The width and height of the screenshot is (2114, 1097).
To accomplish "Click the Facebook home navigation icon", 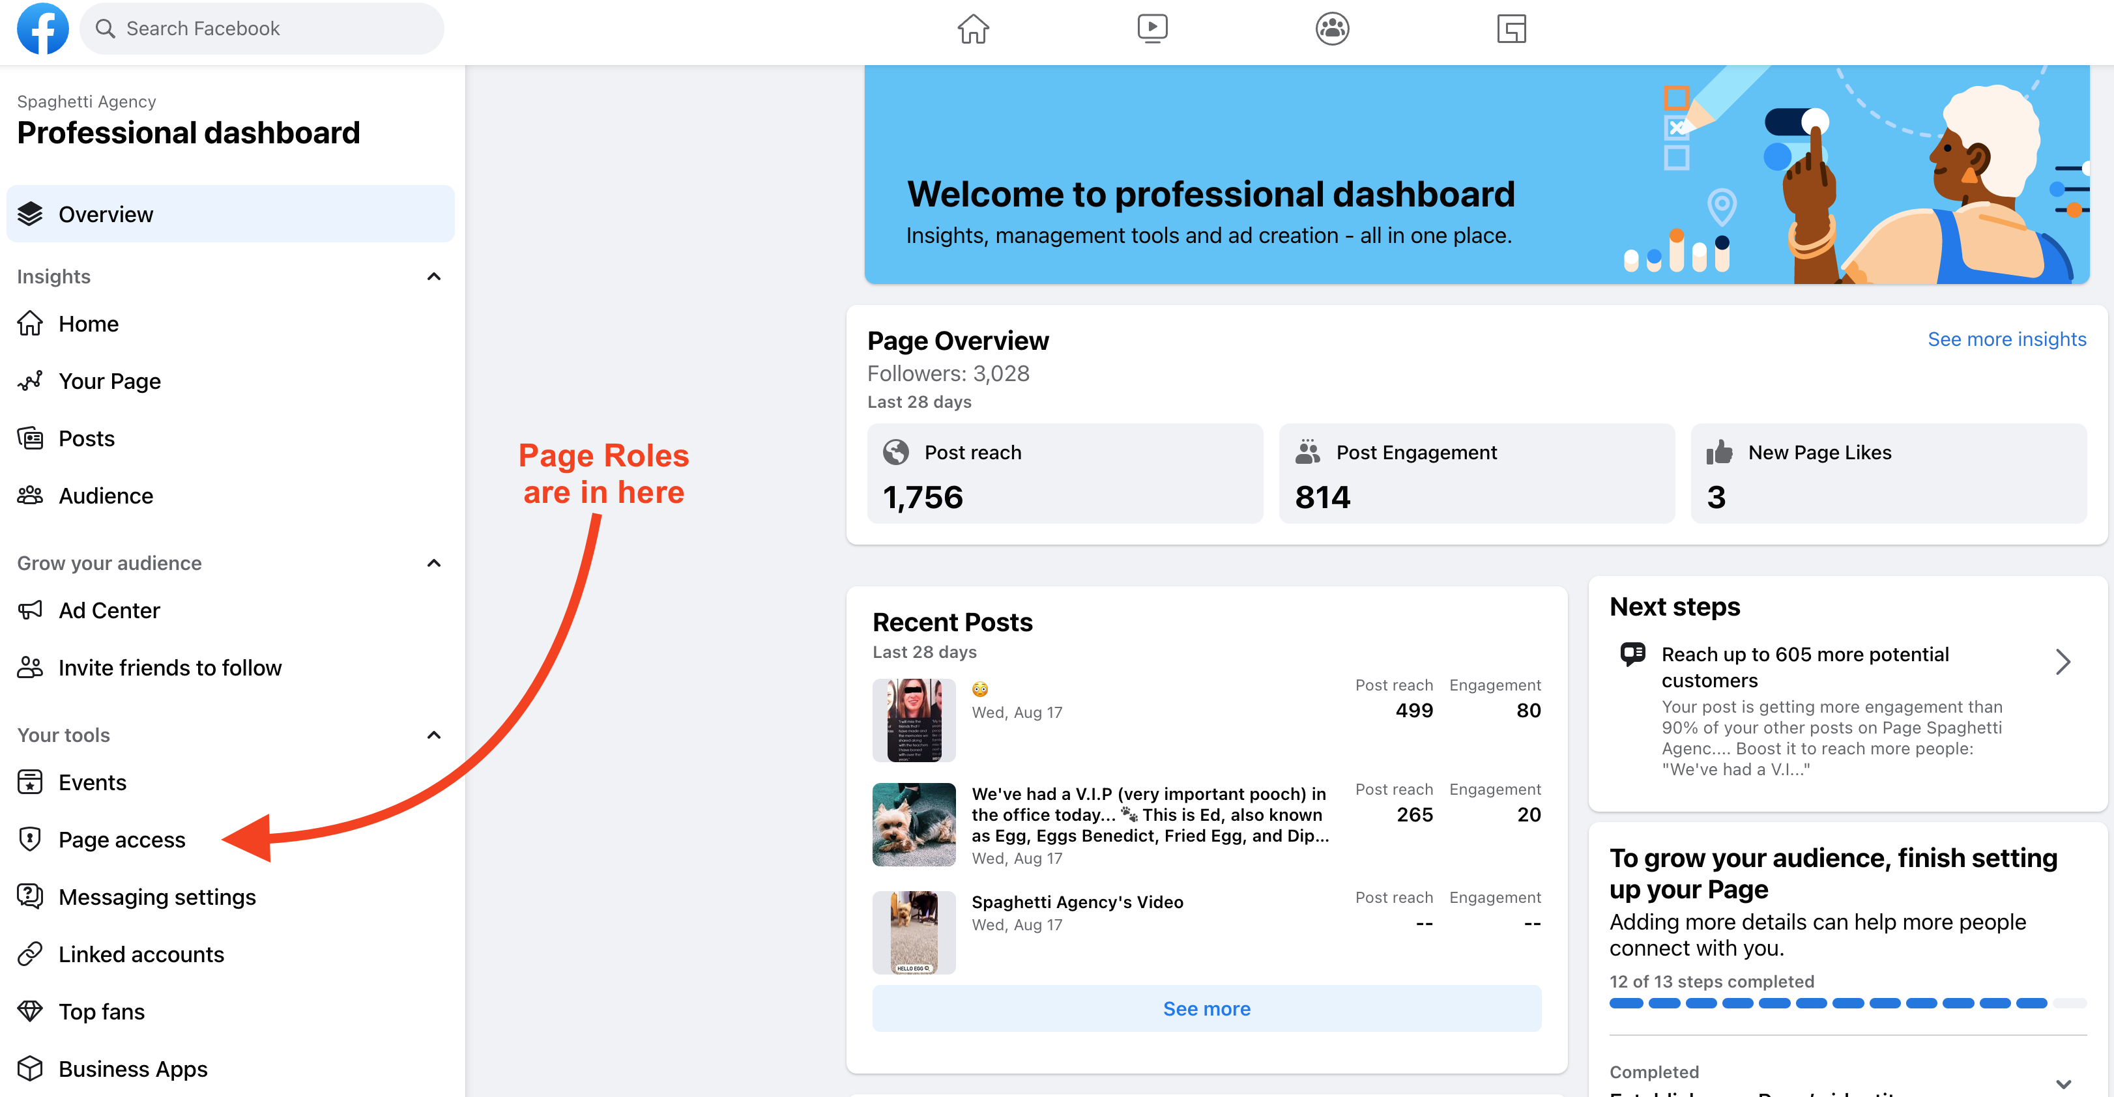I will point(973,29).
